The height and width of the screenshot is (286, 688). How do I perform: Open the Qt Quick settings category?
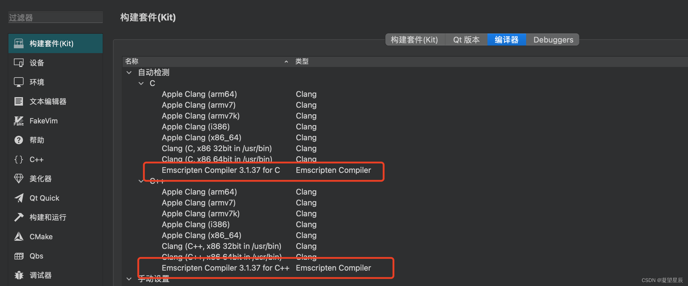pos(56,198)
